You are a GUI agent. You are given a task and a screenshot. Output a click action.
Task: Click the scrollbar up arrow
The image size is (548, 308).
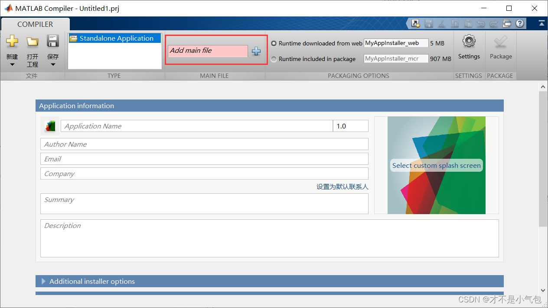pyautogui.click(x=543, y=87)
